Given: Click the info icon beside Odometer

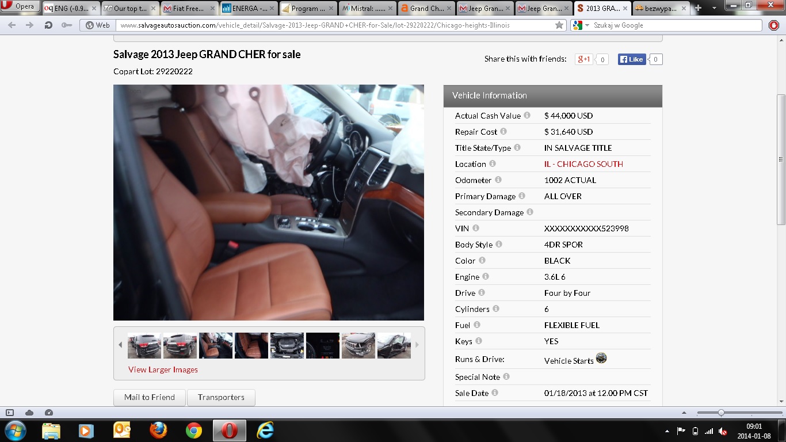Looking at the screenshot, I should tap(498, 180).
